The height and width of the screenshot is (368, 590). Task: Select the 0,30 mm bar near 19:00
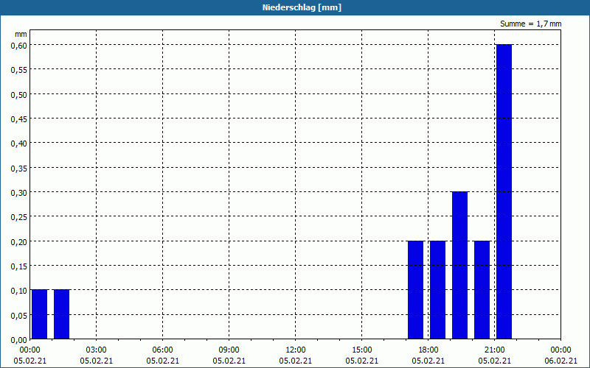tap(459, 265)
